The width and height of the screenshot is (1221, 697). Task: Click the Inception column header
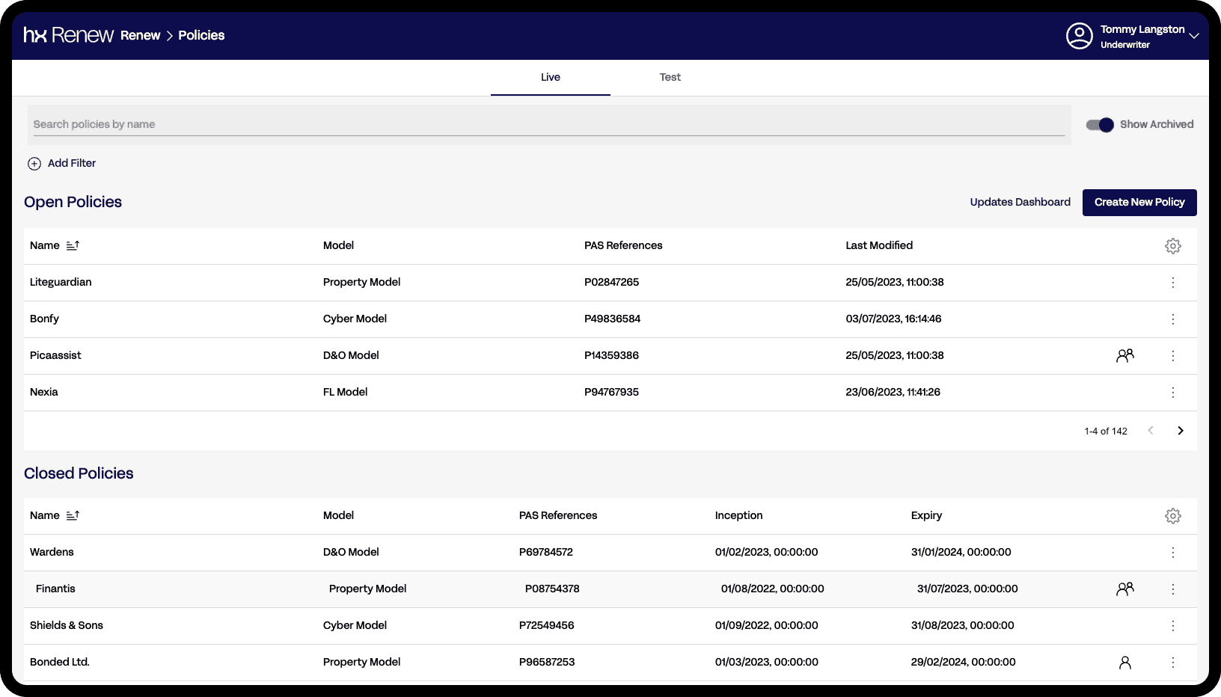click(x=738, y=515)
